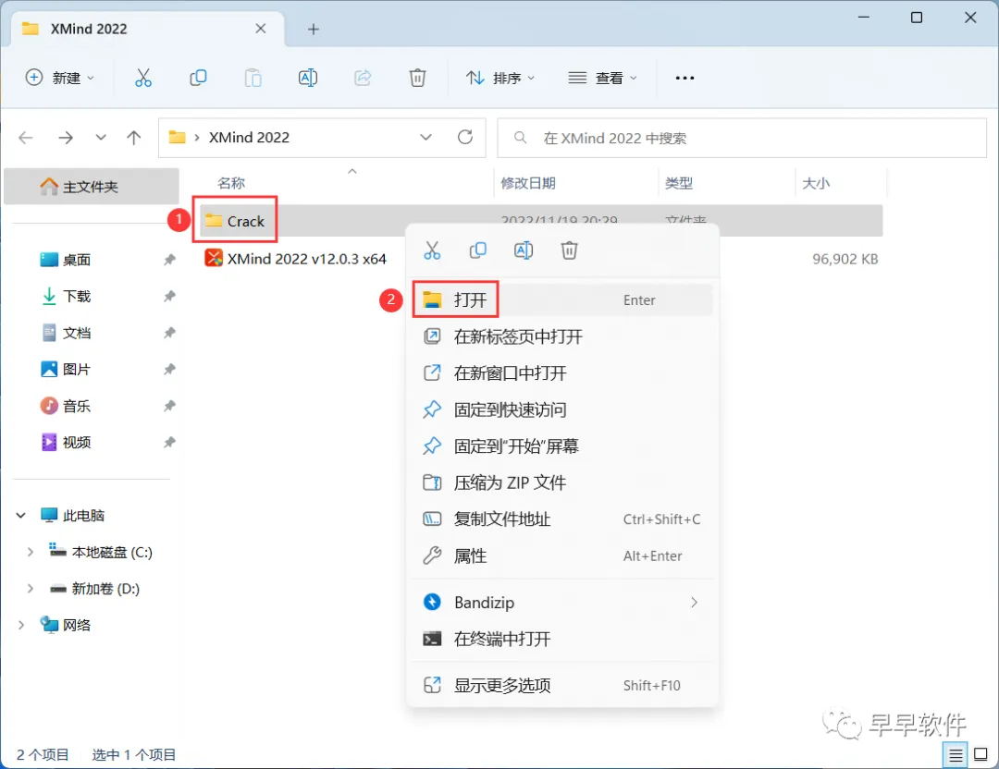Screen dimensions: 999x769
Task: Open the 排序 sort dropdown
Action: point(500,78)
